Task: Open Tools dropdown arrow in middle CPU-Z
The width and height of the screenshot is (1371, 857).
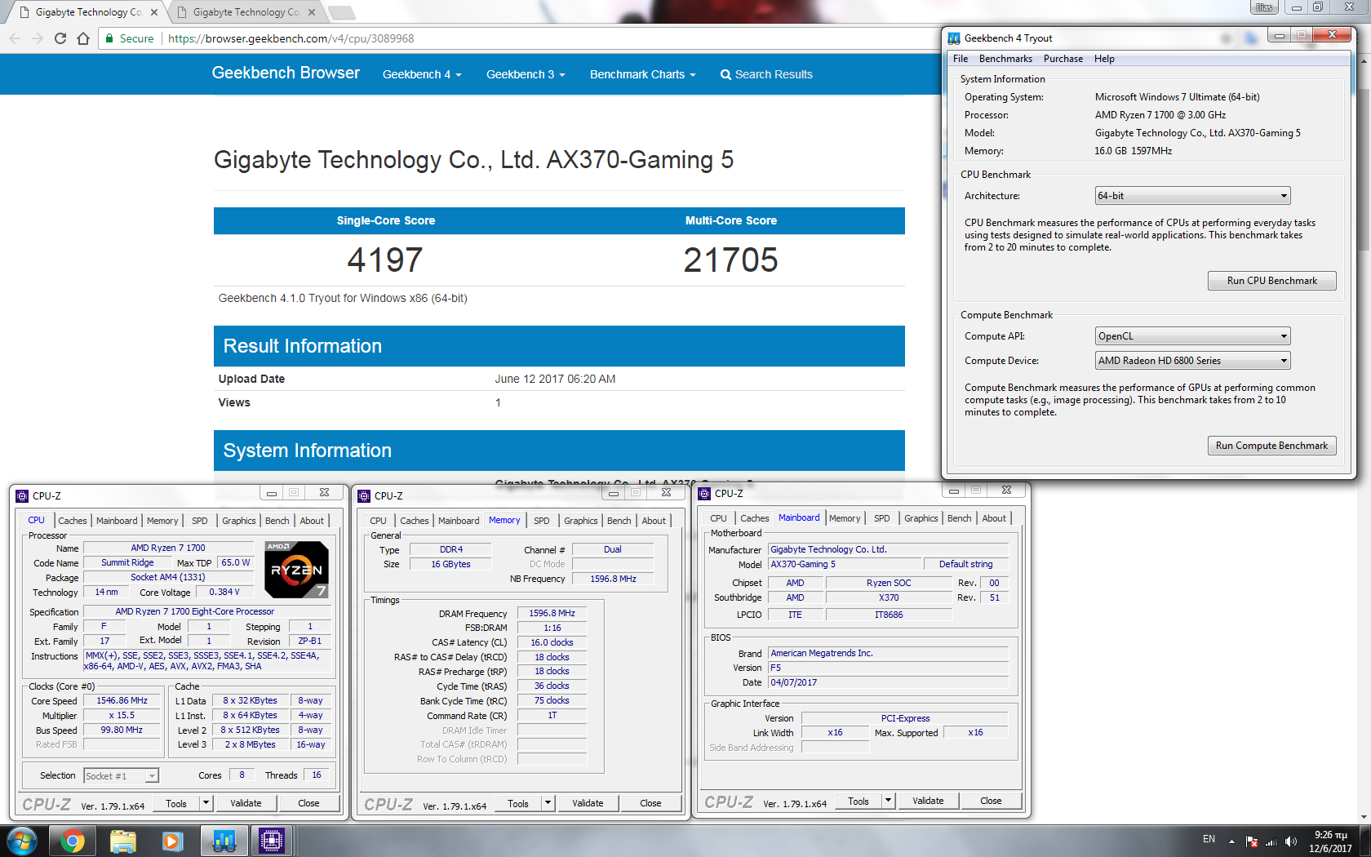Action: pos(548,803)
